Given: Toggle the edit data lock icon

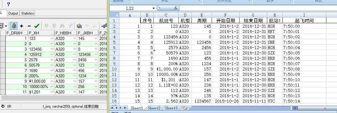Looking at the screenshot, I should 14,26.
